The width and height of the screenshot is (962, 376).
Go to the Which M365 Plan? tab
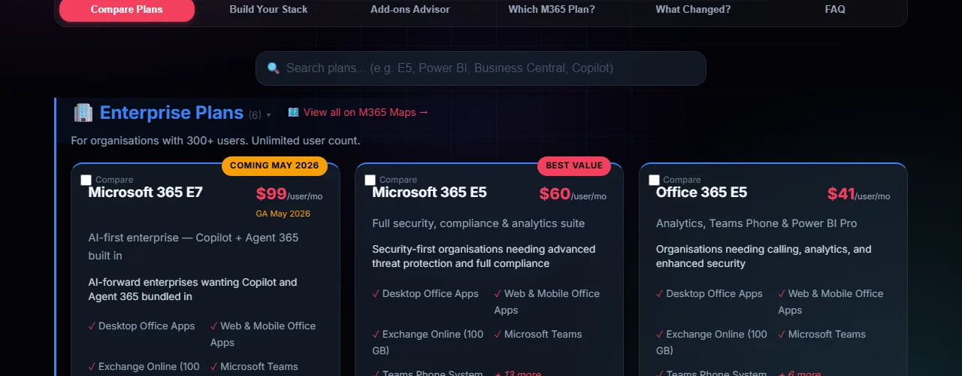pyautogui.click(x=552, y=10)
